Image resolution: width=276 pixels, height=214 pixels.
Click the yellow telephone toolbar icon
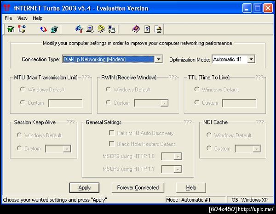tap(101, 29)
